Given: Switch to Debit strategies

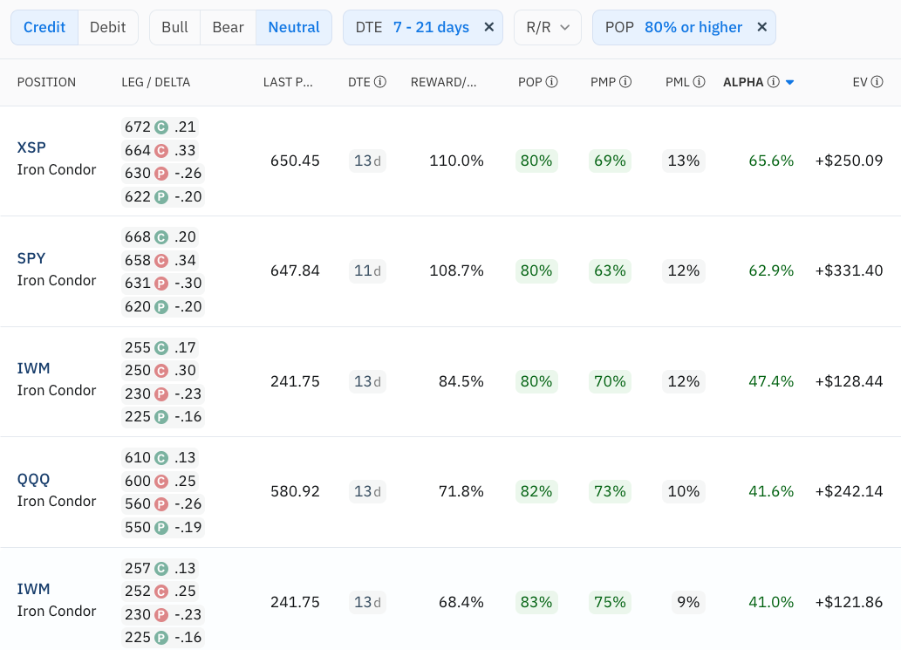Looking at the screenshot, I should 108,27.
